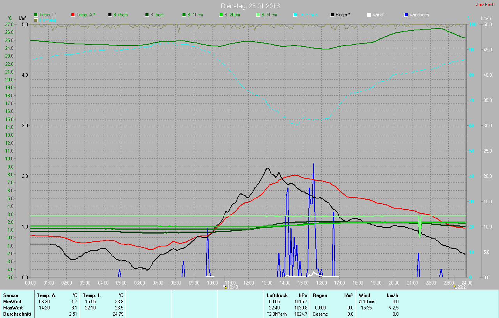Click the Luftdruck column header
The width and height of the screenshot is (499, 318).
pyautogui.click(x=277, y=295)
